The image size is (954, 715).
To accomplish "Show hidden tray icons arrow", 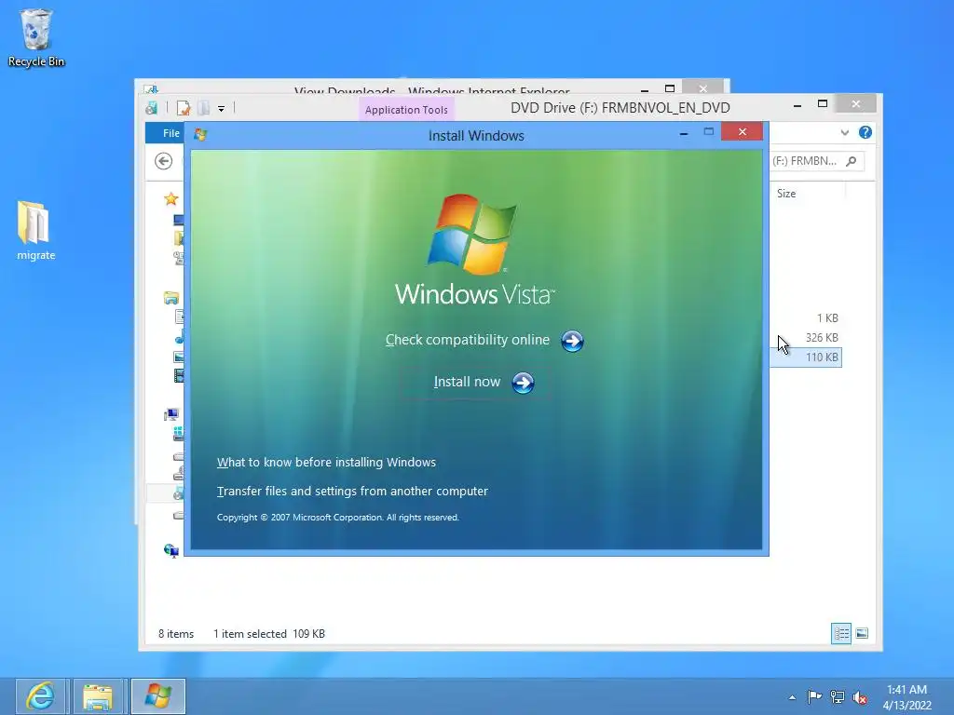I will tap(792, 697).
